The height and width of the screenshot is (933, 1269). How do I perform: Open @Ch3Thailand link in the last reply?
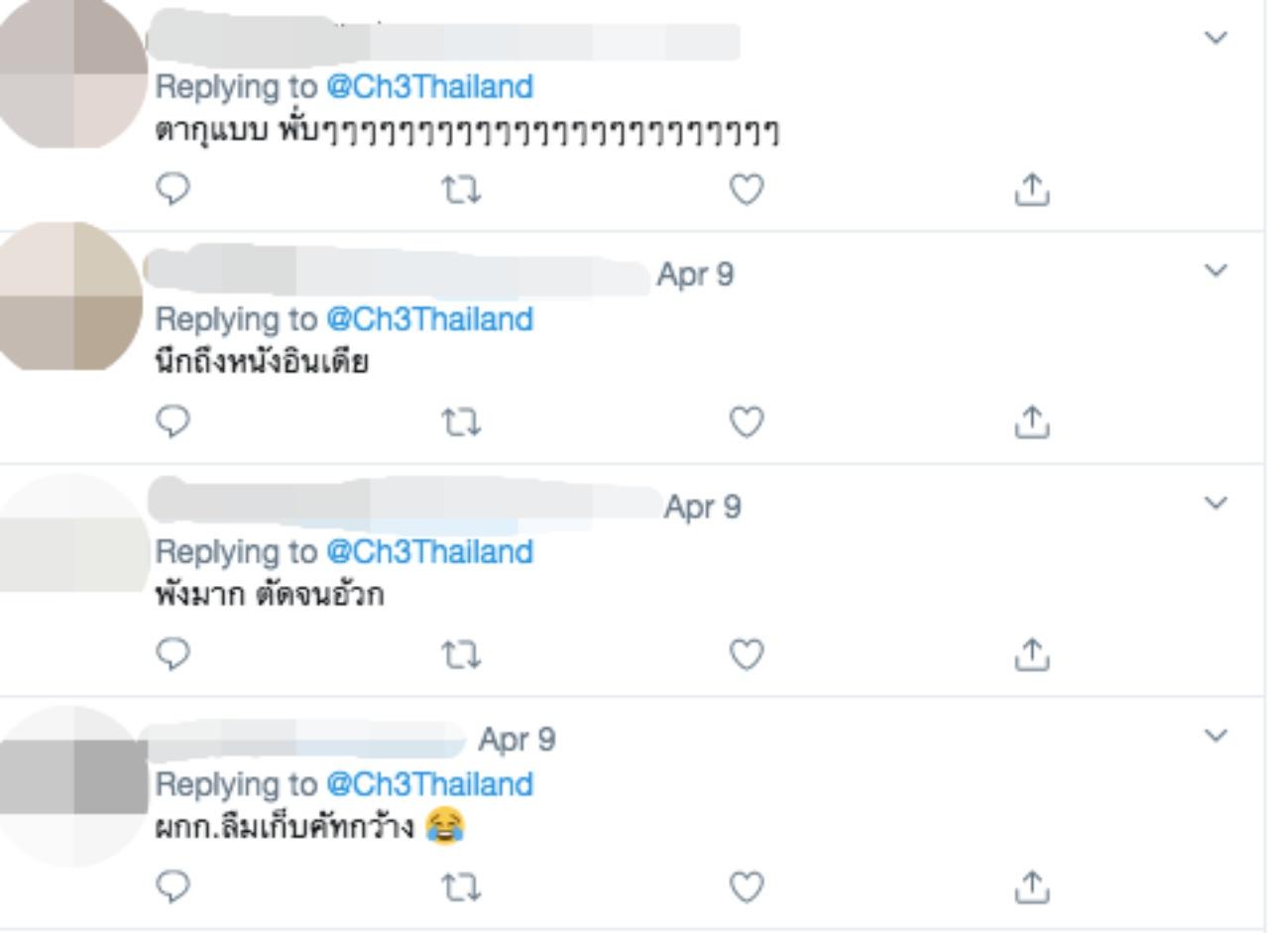coord(429,784)
